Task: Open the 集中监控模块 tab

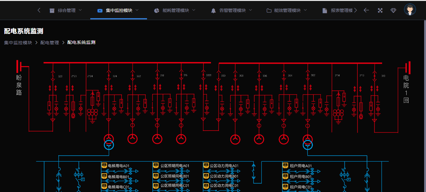Action: [119, 10]
